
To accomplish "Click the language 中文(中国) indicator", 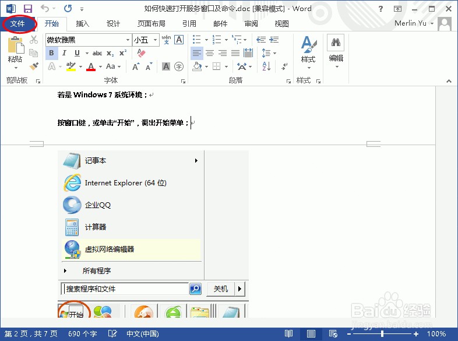I will tap(143, 333).
